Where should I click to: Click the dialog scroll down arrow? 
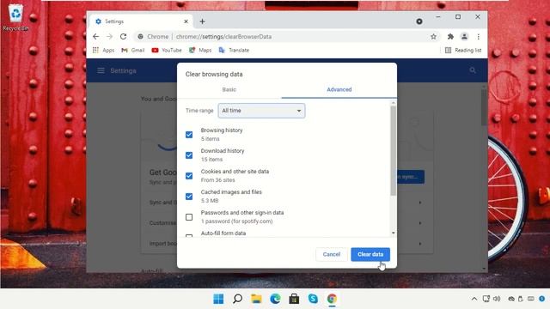pyautogui.click(x=394, y=233)
